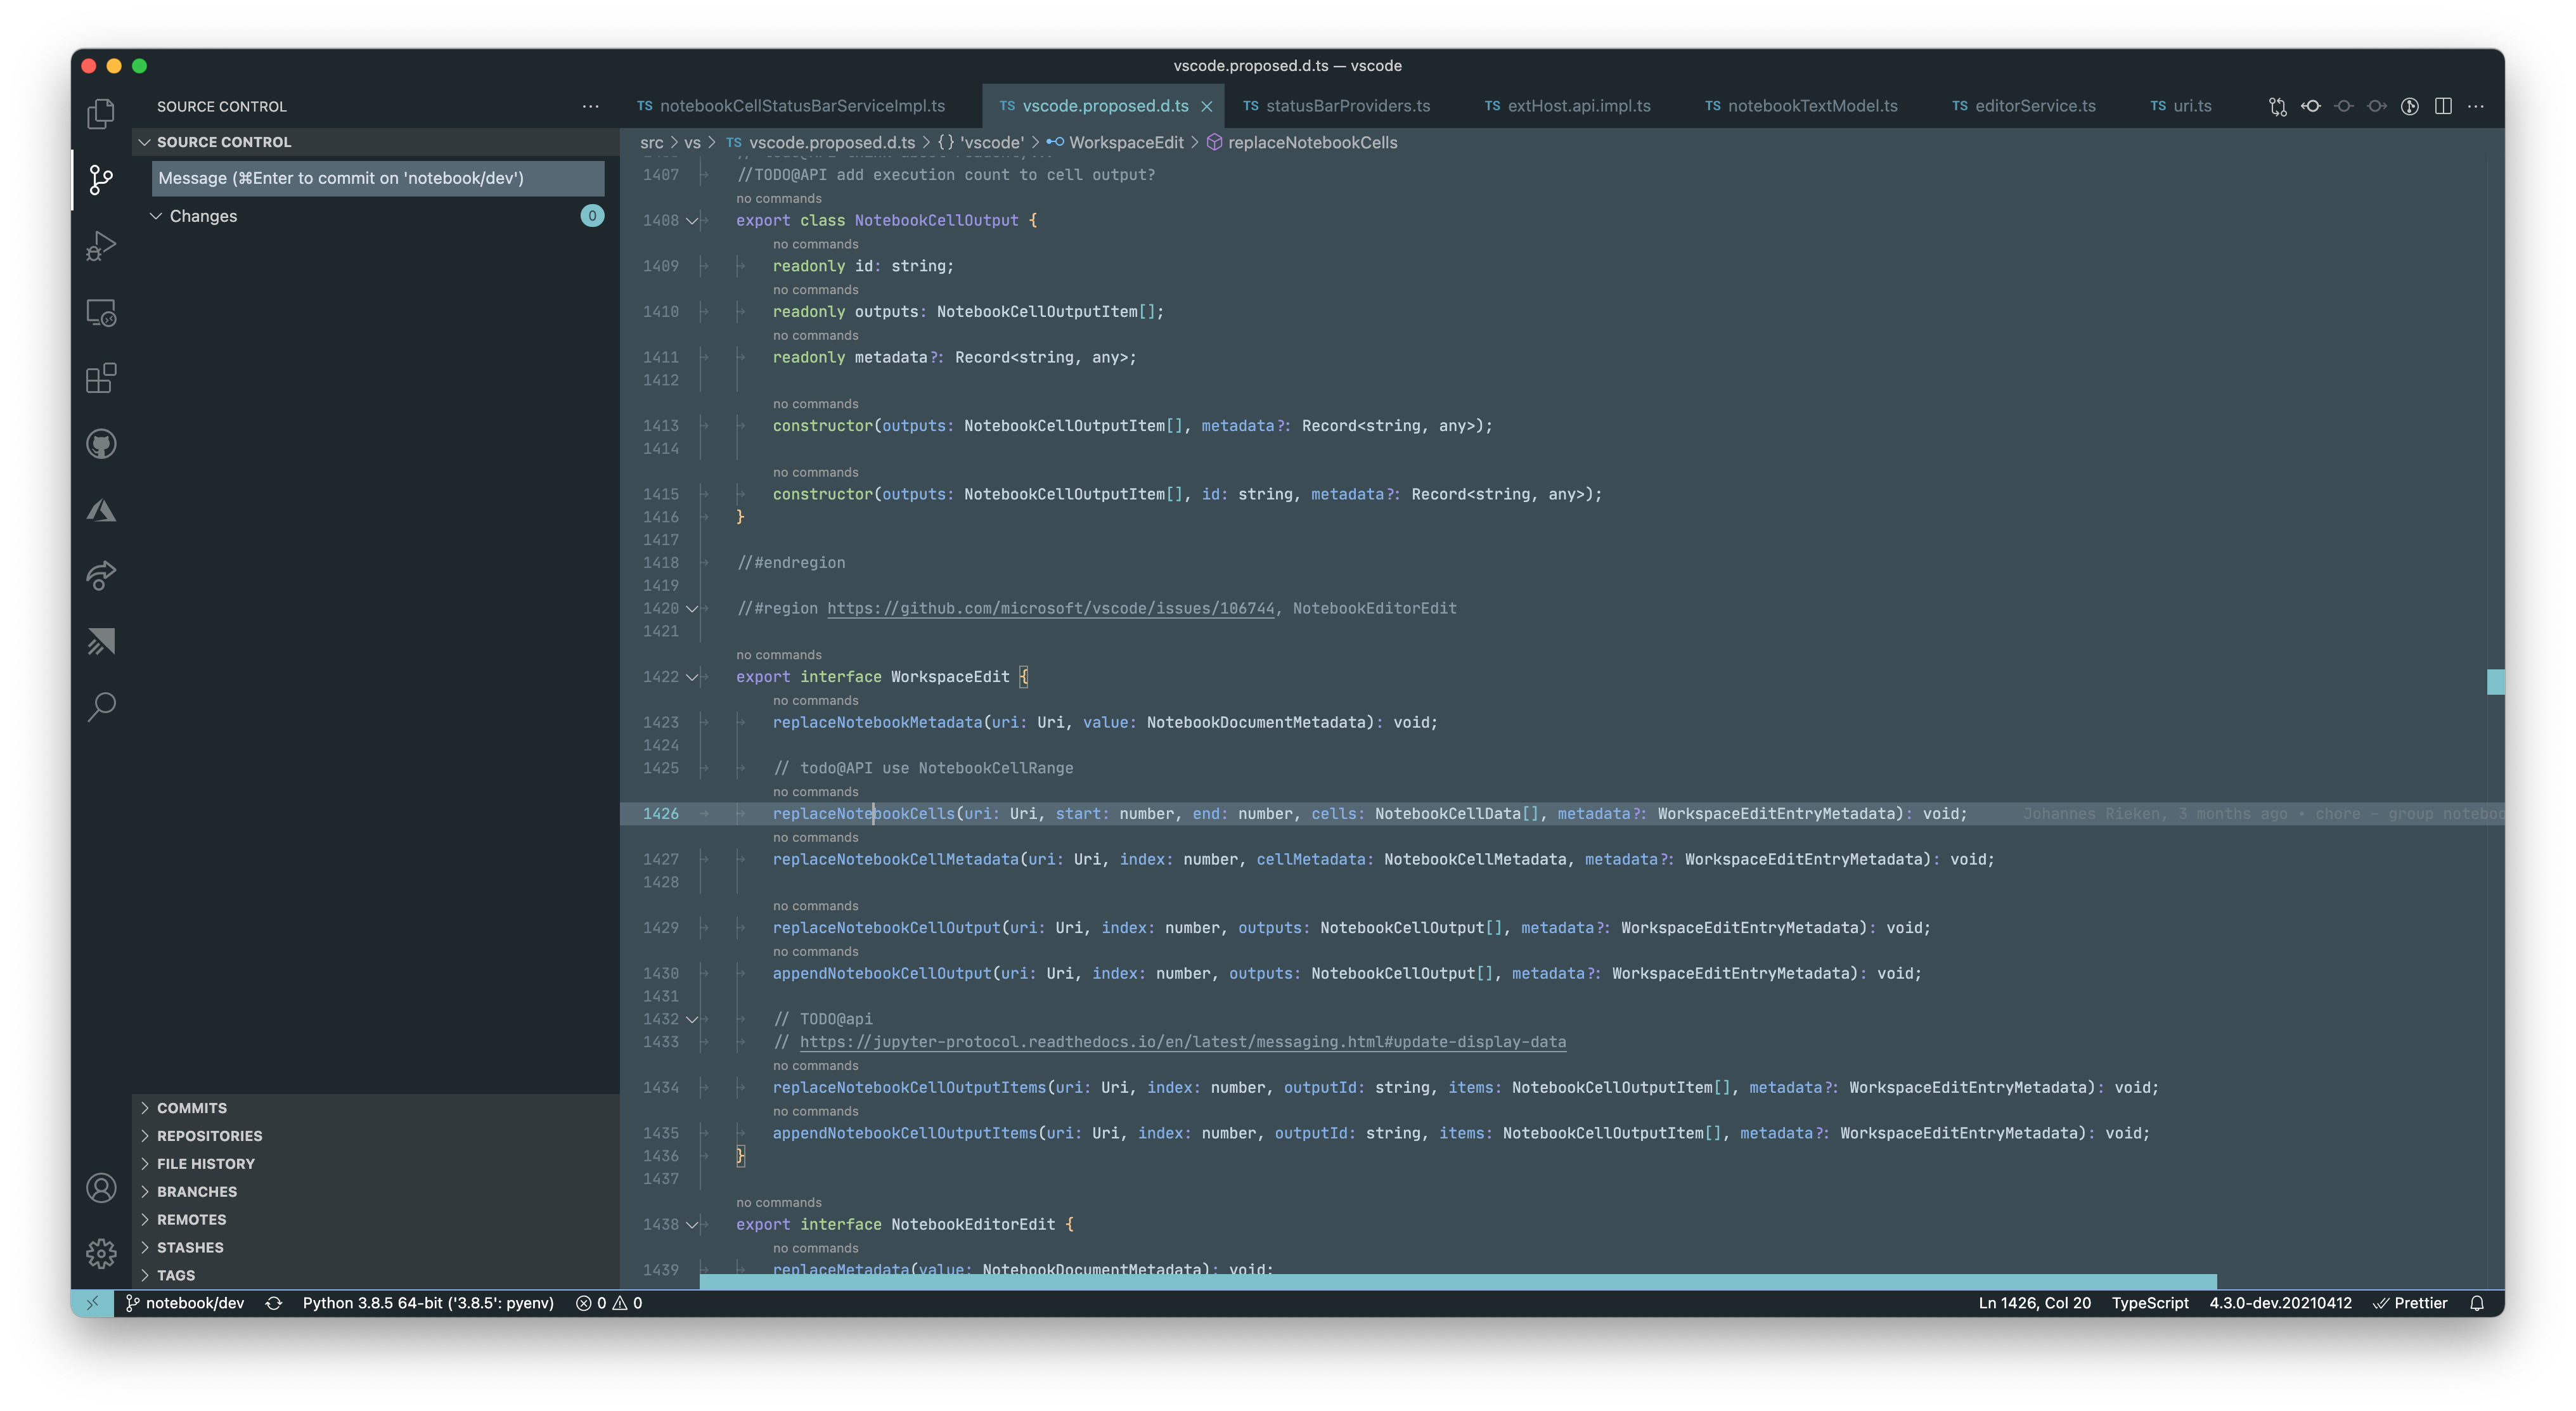Split the editor using the split icon
The height and width of the screenshot is (1411, 2576).
(2445, 106)
